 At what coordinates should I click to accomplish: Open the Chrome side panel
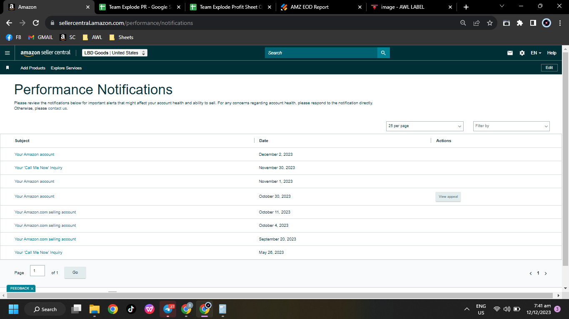pyautogui.click(x=533, y=23)
